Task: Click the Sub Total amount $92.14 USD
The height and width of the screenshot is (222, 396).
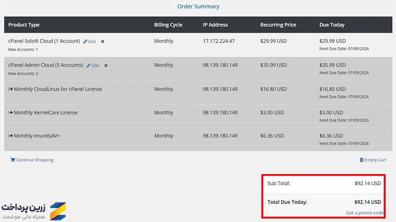Action: point(367,183)
